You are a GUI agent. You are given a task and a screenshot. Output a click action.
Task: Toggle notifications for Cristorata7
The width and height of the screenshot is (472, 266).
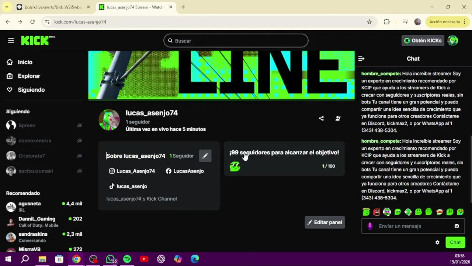79,156
